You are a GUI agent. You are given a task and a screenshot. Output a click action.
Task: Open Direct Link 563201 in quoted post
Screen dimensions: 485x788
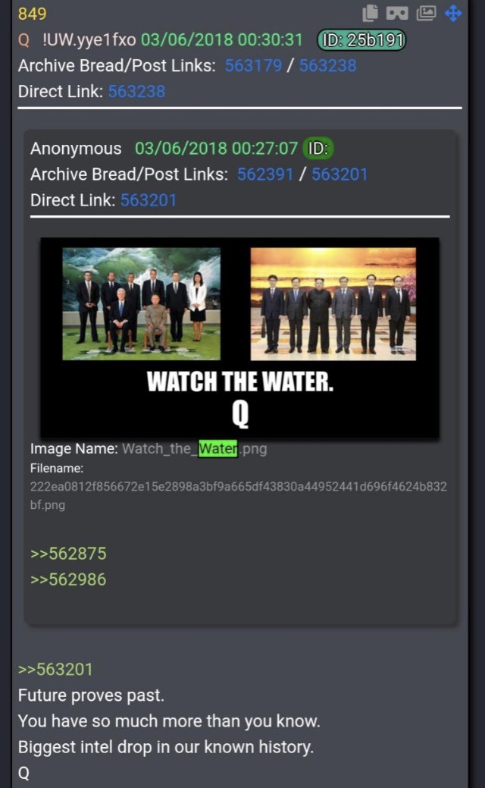tap(148, 200)
